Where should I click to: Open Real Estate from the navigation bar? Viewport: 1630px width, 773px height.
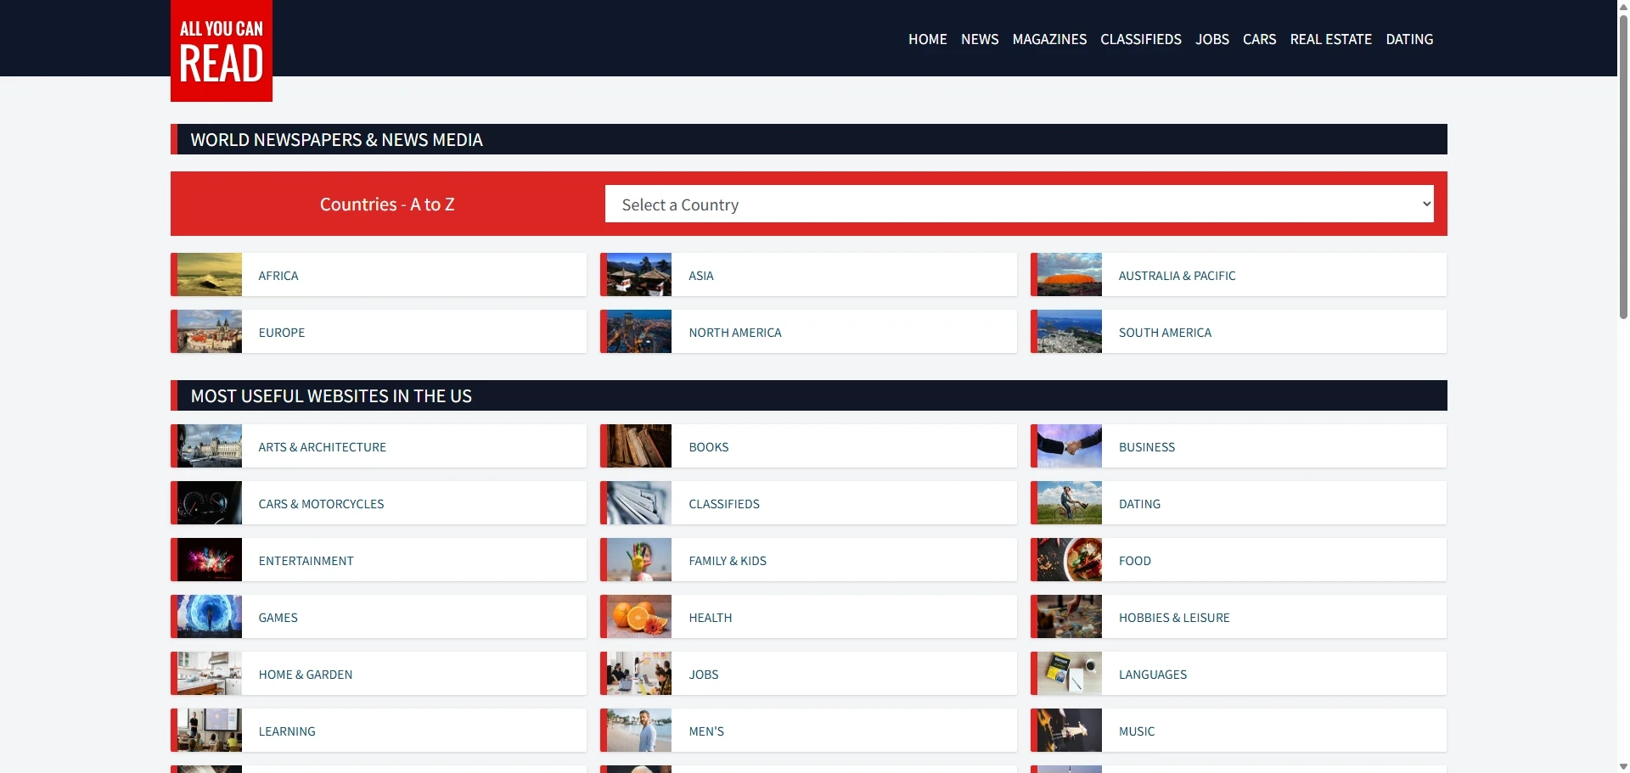[x=1330, y=39]
